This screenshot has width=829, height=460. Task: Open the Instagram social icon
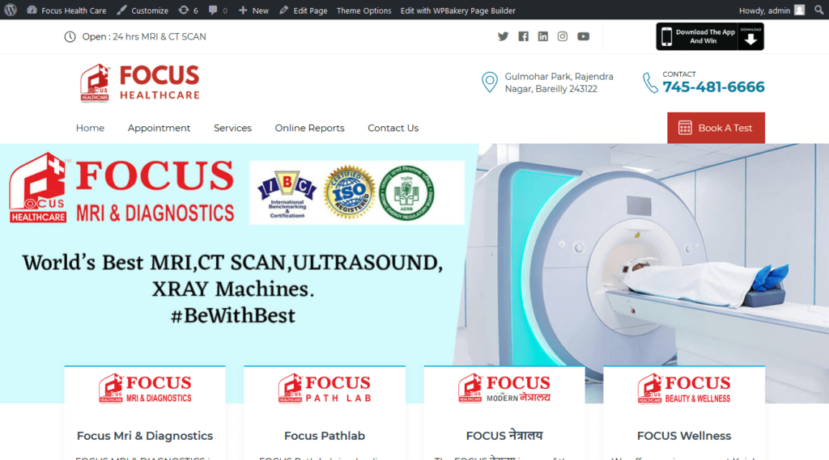(x=563, y=36)
